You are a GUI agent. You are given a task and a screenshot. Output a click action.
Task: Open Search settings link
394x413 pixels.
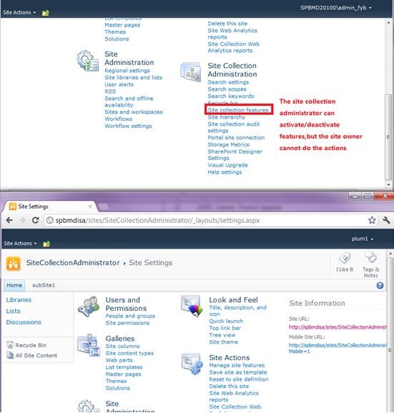click(x=228, y=82)
